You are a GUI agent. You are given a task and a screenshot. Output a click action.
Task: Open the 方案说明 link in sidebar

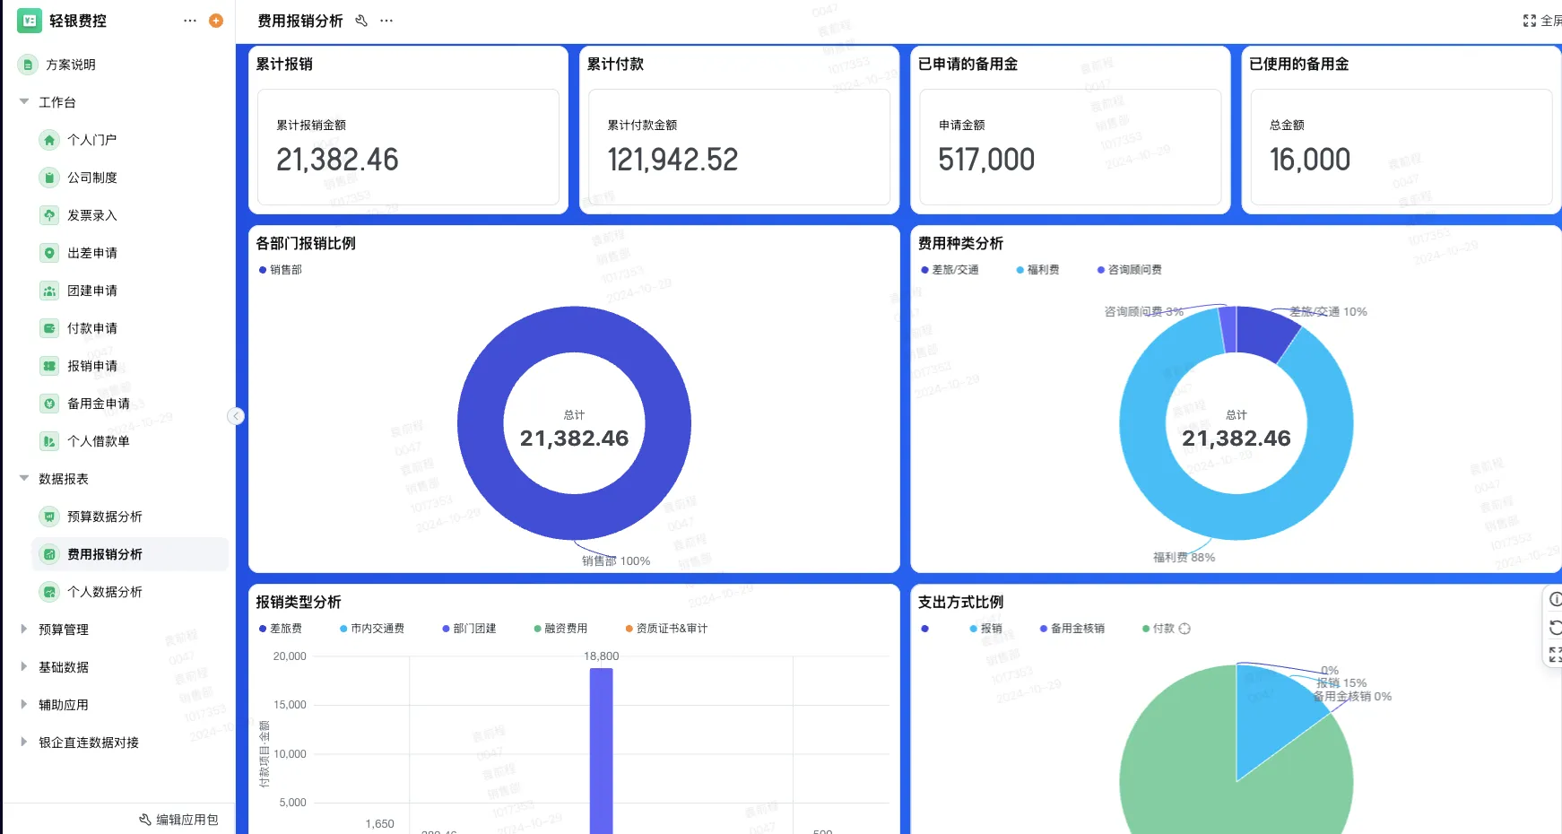click(70, 65)
